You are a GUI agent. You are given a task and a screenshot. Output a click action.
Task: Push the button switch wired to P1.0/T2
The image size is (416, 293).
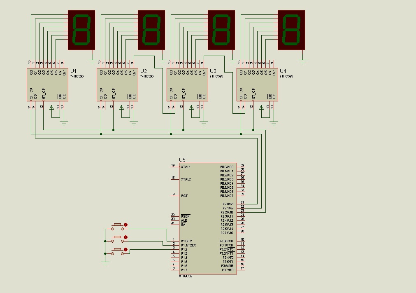click(x=118, y=227)
